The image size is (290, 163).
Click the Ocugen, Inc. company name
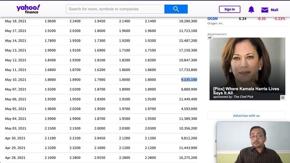tap(215, 23)
